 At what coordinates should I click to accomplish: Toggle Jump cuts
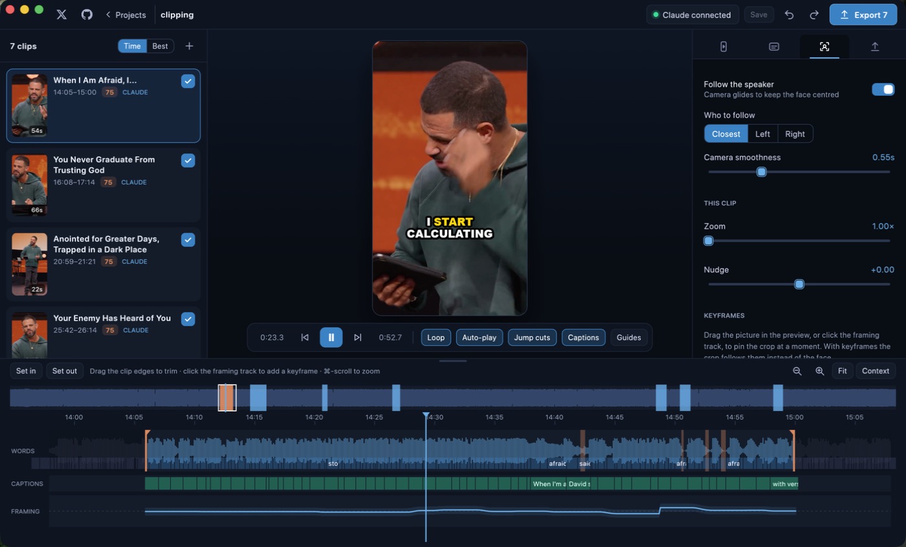[532, 337]
